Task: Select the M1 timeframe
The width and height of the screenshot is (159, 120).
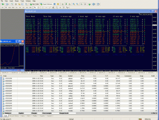Action: coord(3,8)
